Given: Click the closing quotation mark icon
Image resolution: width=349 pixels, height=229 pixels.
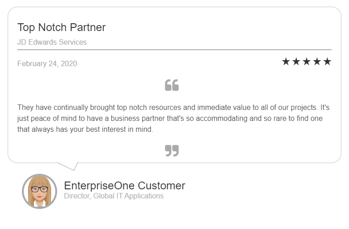Looking at the screenshot, I should pos(172,151).
